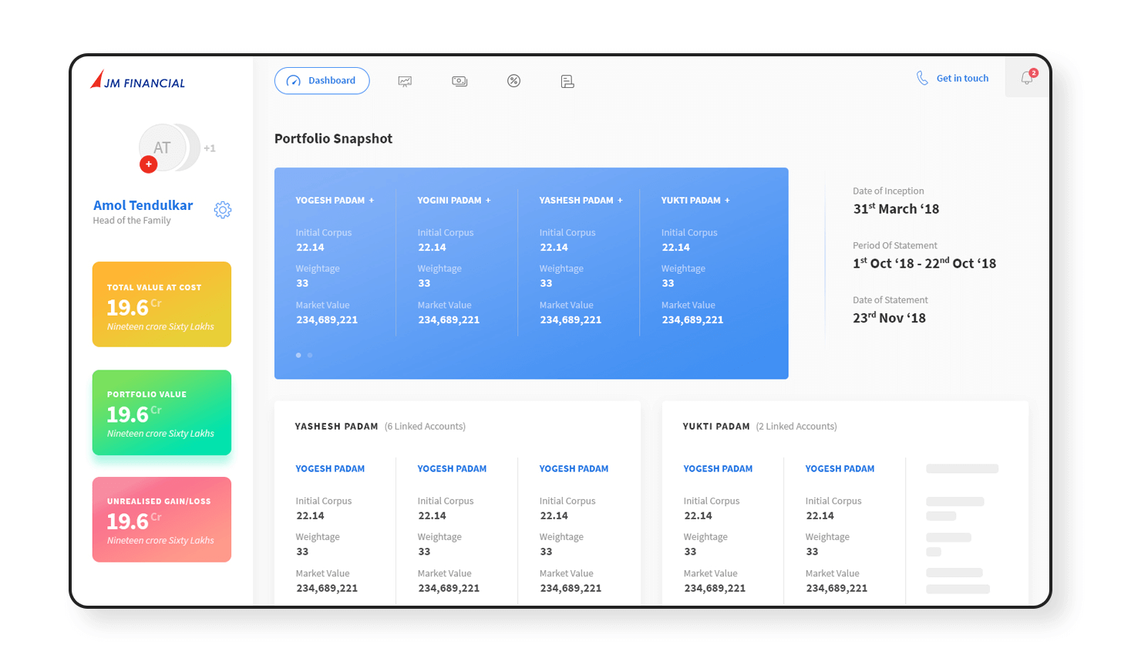Click Head of the Family subtitle

(x=132, y=221)
